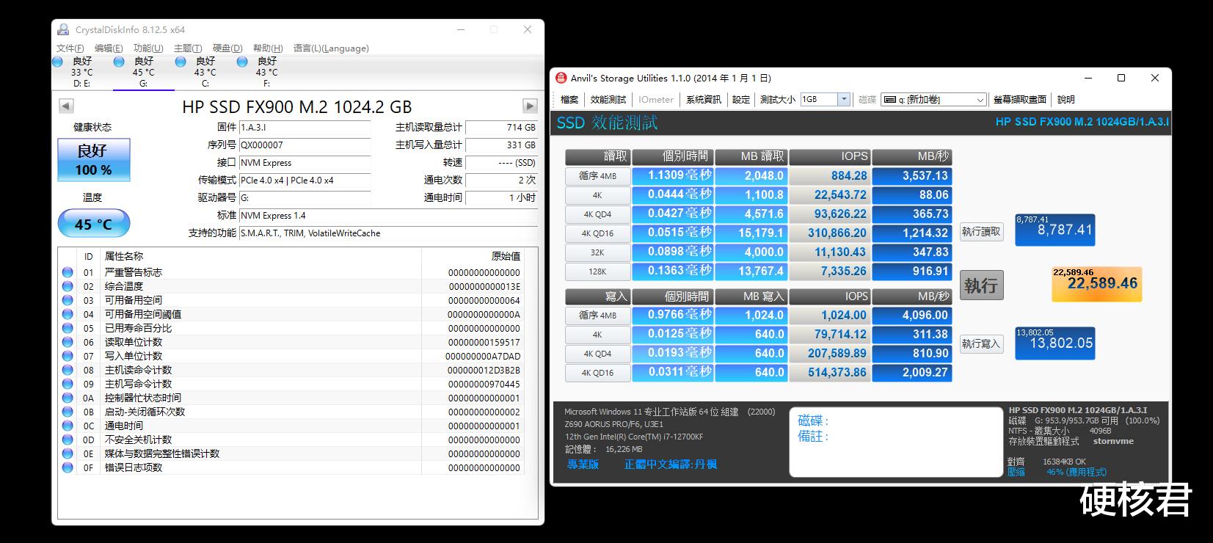Show the previous disk with the left arrow

tap(66, 106)
